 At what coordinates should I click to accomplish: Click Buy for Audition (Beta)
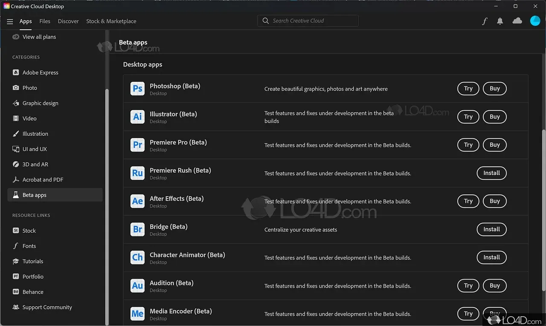click(x=495, y=286)
